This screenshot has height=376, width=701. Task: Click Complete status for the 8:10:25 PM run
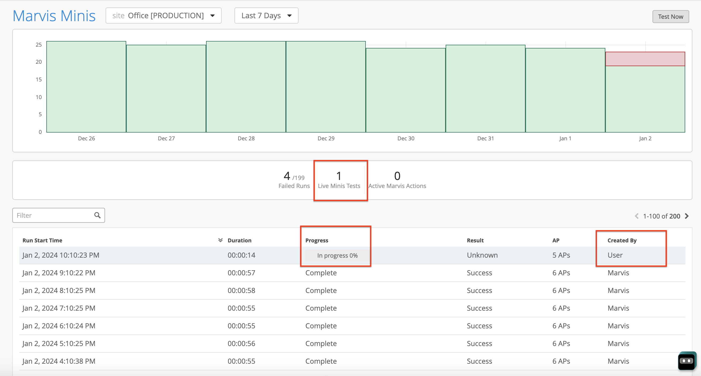[x=321, y=290]
